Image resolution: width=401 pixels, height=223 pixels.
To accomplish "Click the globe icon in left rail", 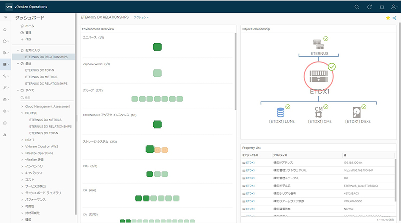I will pos(5,111).
